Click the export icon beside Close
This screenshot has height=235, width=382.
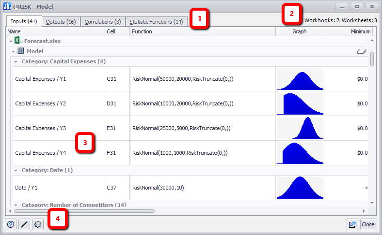pyautogui.click(x=352, y=224)
